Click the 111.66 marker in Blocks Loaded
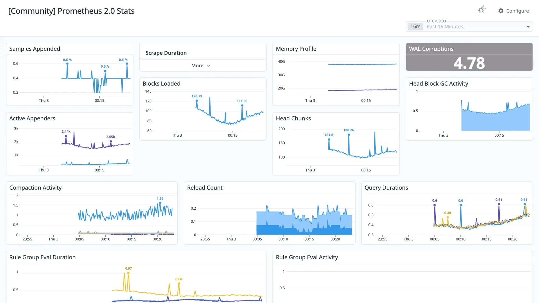 242,105
